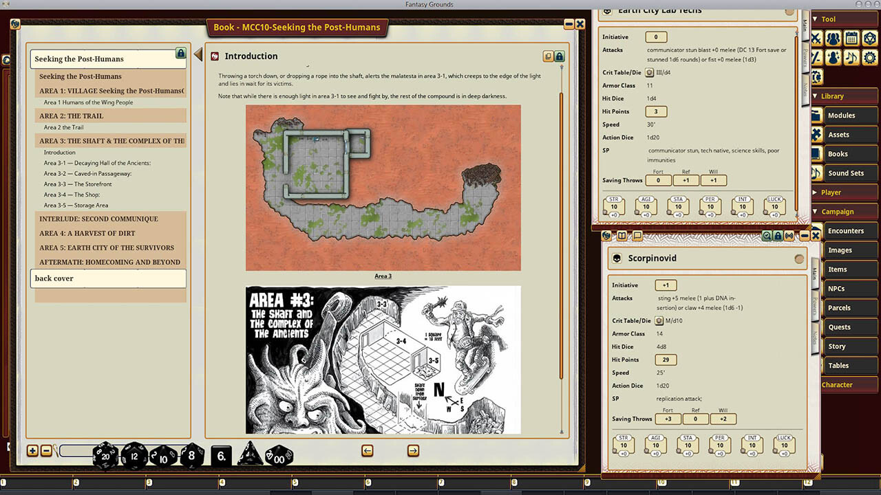Open the calendar icon in the Tool panel
The height and width of the screenshot is (495, 881).
(x=851, y=38)
